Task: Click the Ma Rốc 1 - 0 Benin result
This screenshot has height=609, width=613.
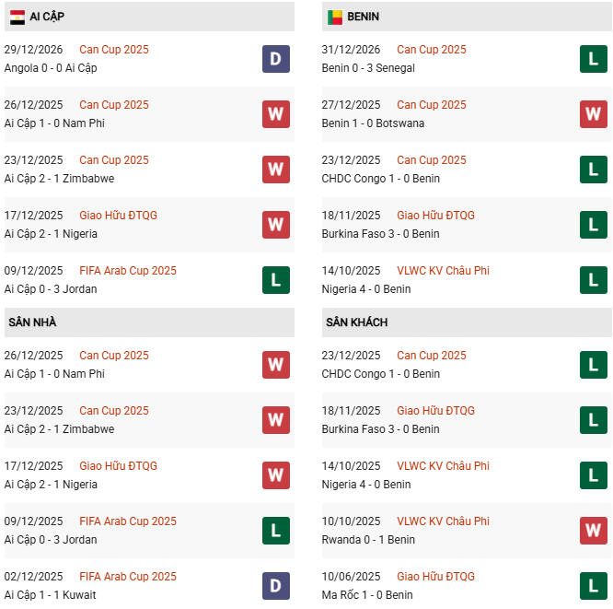Action: (x=367, y=595)
